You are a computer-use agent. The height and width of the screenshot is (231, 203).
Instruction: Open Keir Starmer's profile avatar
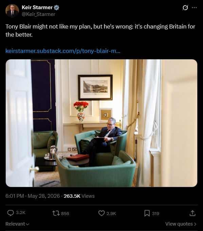coord(12,11)
